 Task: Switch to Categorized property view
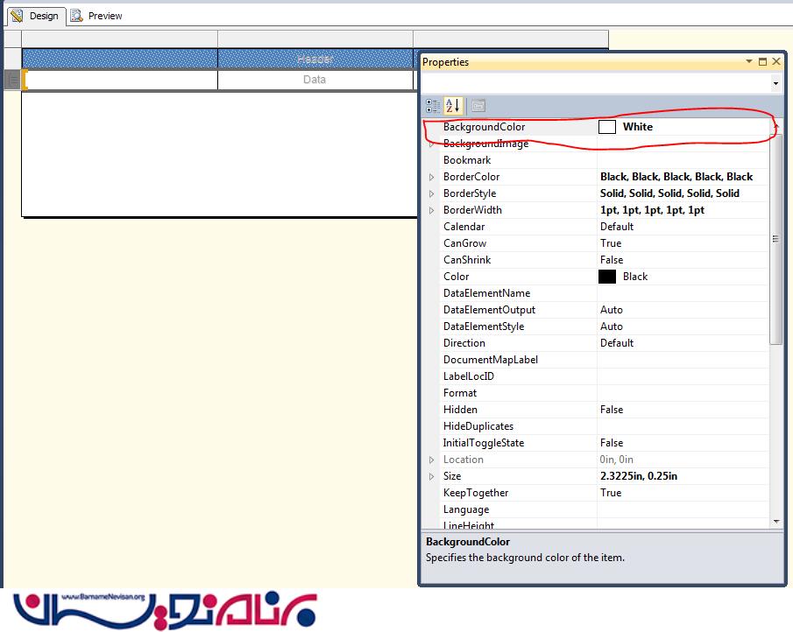[433, 106]
